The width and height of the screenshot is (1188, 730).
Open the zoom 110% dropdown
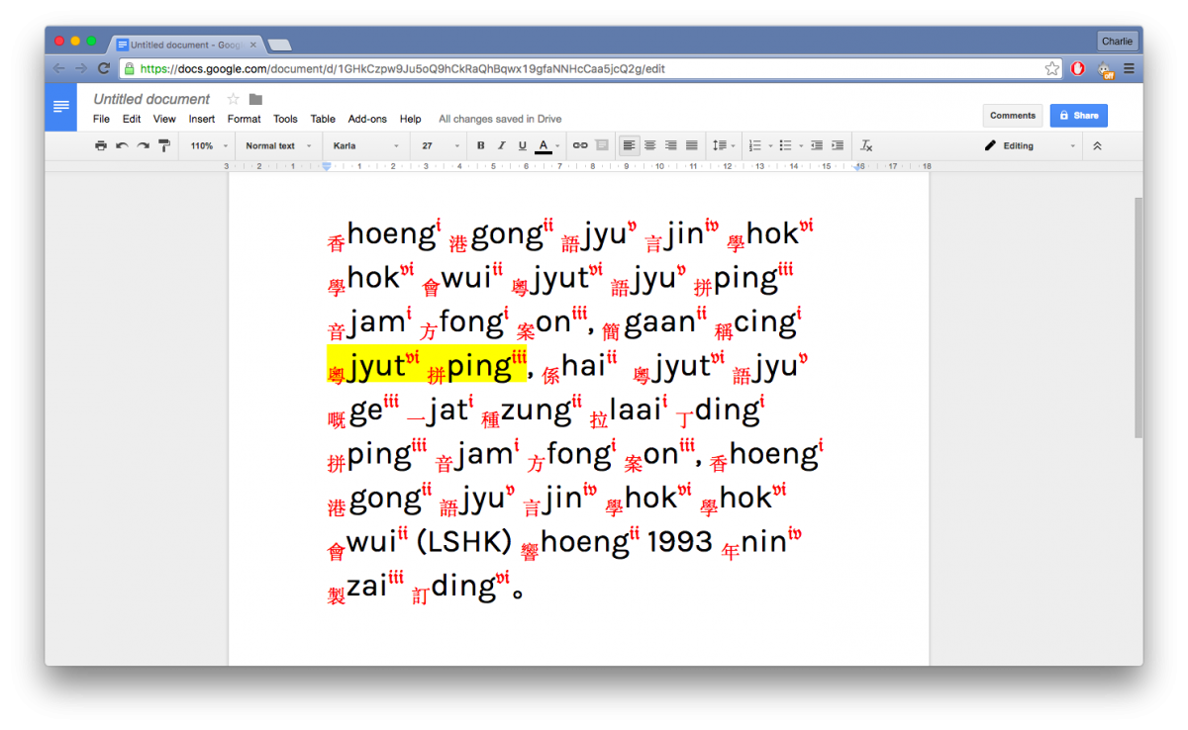tap(210, 145)
